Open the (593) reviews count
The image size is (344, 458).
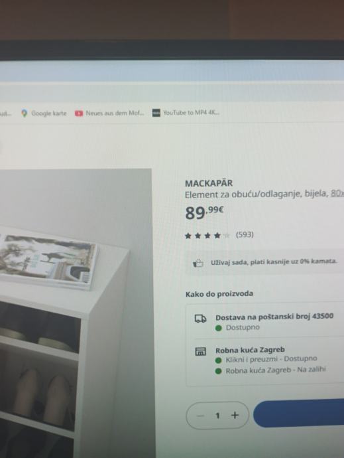[x=245, y=234]
